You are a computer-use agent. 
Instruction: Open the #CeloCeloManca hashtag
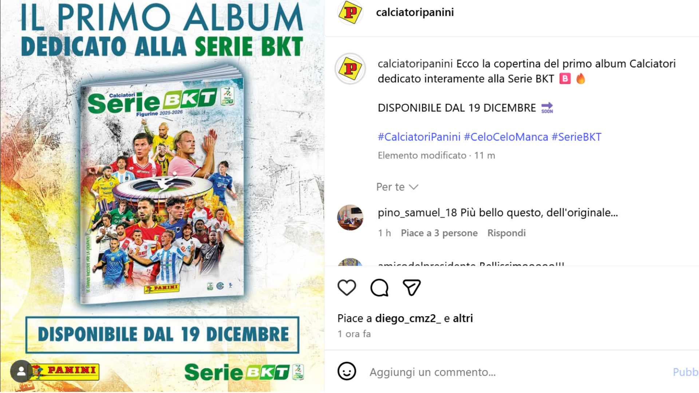(506, 137)
